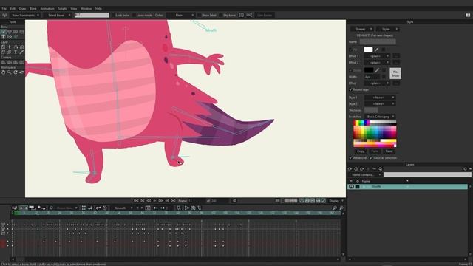Click the Copy button under swatches

pyautogui.click(x=361, y=151)
